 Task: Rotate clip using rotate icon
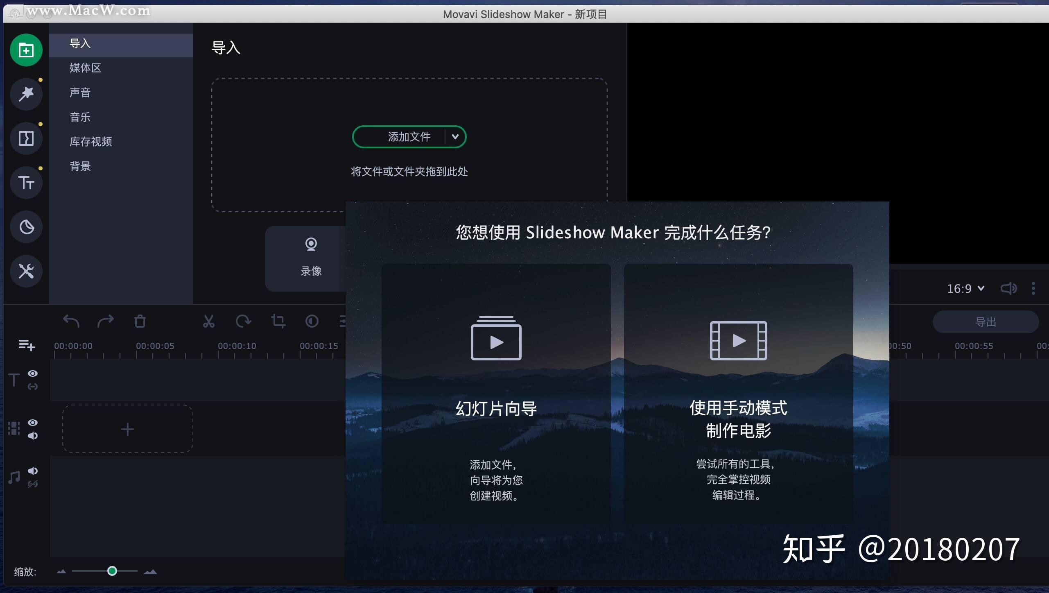point(243,321)
